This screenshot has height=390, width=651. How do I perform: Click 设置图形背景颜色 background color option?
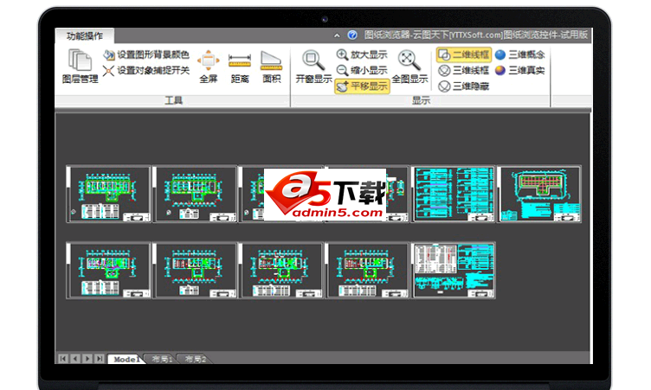[145, 54]
